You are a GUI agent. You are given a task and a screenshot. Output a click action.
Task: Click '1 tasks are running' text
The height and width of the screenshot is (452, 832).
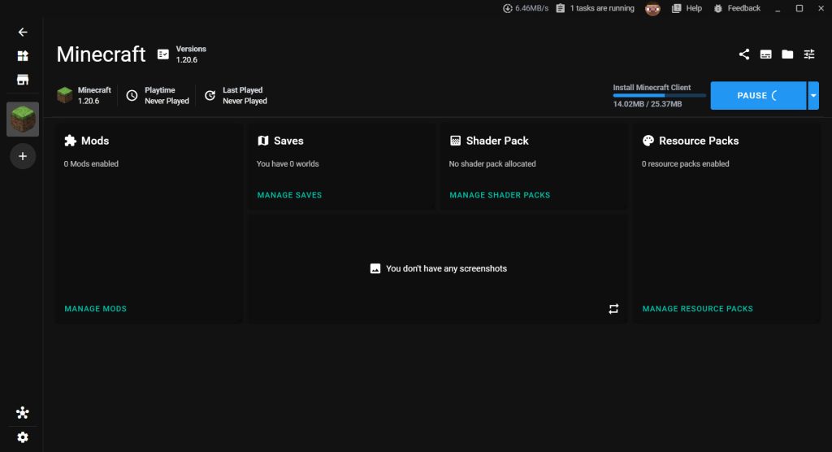(602, 8)
